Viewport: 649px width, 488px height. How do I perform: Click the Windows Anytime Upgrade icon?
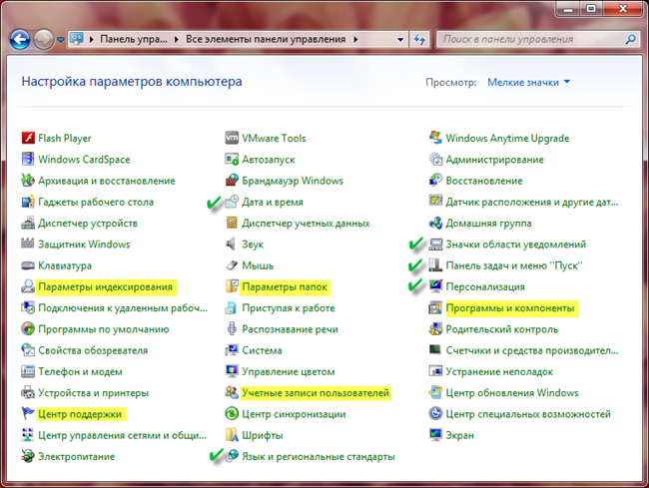point(435,138)
